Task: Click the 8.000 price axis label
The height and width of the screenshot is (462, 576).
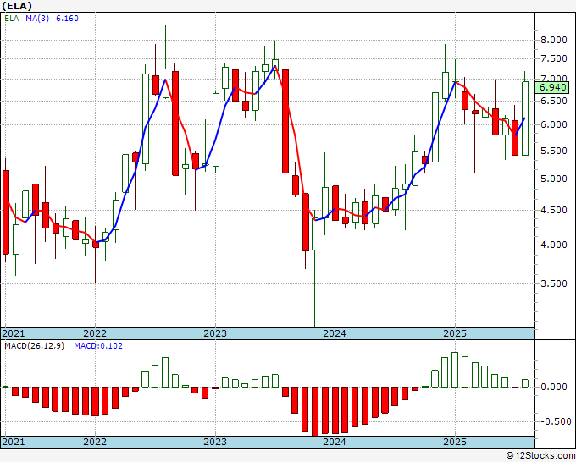Action: pos(554,40)
